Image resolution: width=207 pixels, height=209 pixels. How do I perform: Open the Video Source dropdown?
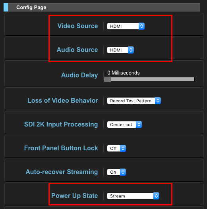[x=126, y=26]
